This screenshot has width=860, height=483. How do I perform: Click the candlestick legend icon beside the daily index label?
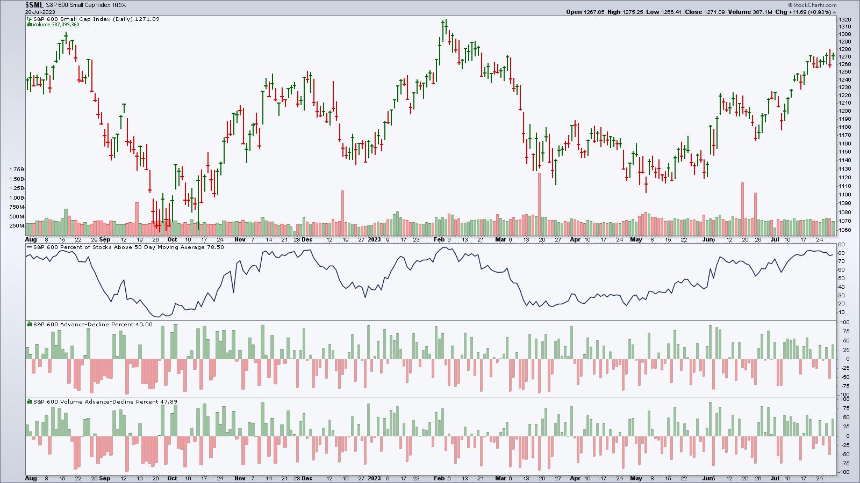tap(28, 19)
